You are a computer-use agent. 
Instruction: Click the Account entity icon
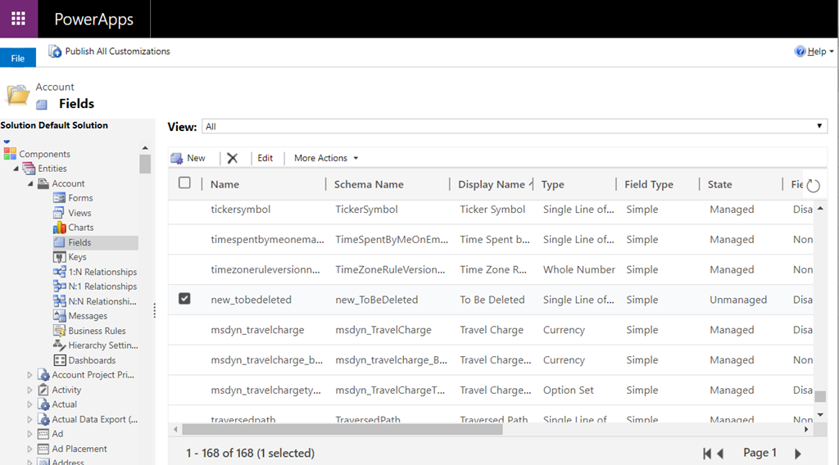(x=43, y=183)
